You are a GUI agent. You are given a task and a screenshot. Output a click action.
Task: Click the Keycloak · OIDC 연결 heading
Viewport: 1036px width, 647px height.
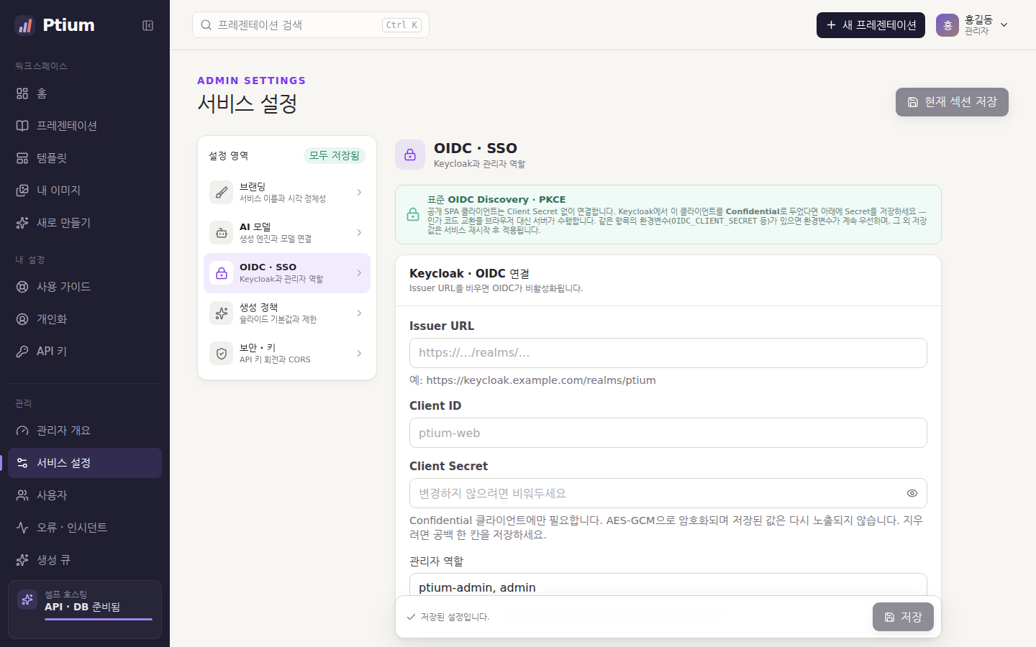469,274
